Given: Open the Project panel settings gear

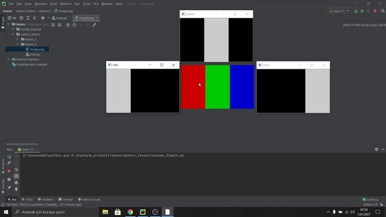Looking at the screenshot, I should 43,18.
